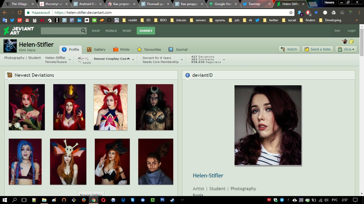Viewport: 364px width, 204px height.
Task: Switch to the Google Hangouts browser tab
Action: click(x=223, y=4)
